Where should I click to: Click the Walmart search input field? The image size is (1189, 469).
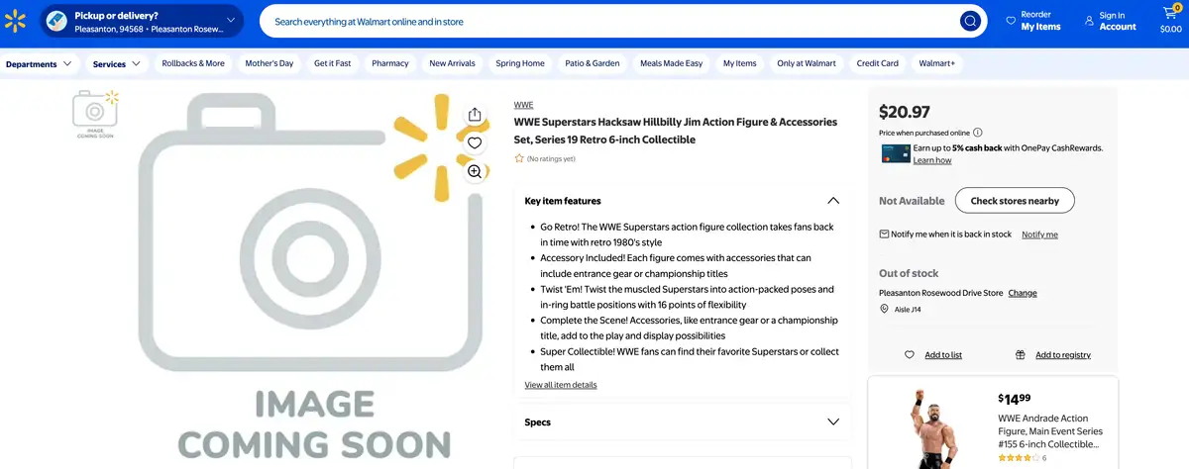click(x=609, y=22)
